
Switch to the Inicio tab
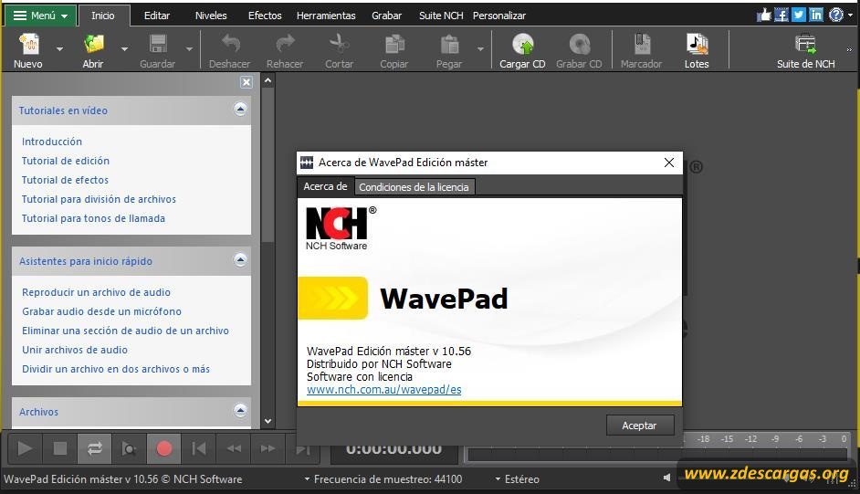[x=103, y=16]
